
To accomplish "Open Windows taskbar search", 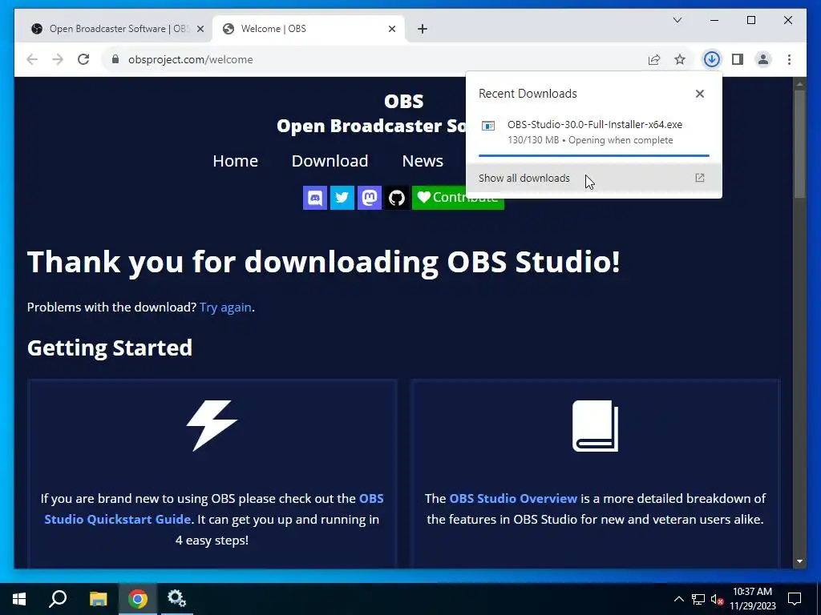I will pyautogui.click(x=58, y=599).
